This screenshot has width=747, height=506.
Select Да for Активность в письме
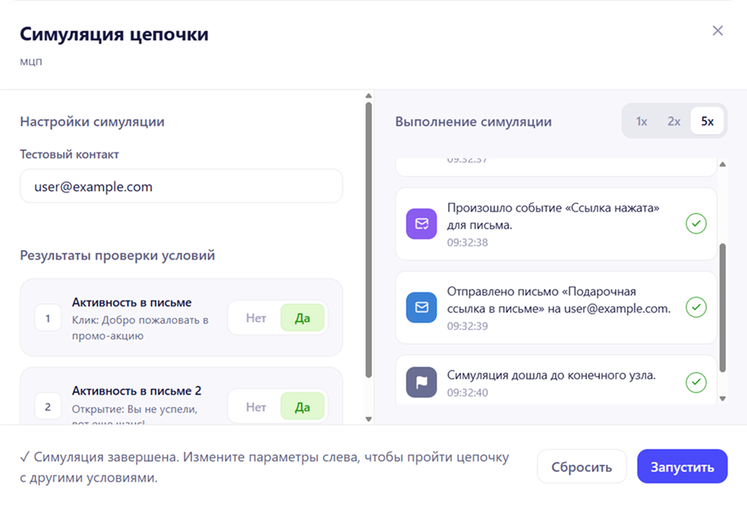click(303, 318)
